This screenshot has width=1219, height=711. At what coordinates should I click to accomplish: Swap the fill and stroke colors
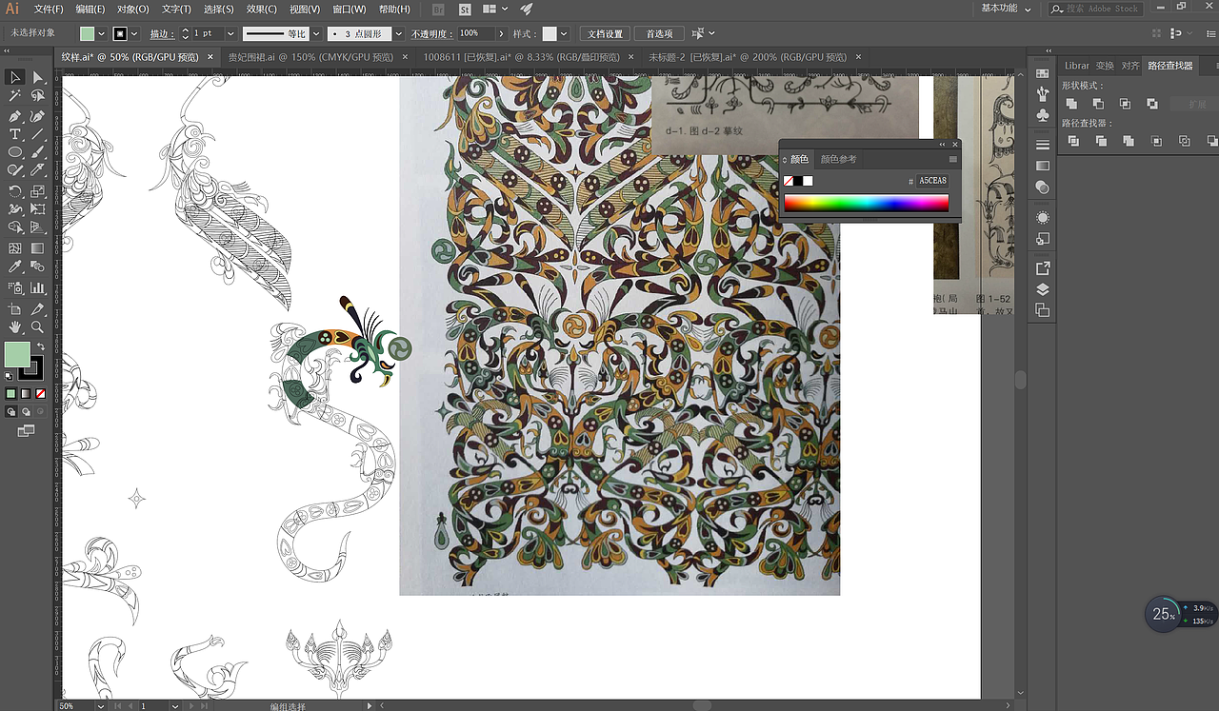(x=40, y=346)
